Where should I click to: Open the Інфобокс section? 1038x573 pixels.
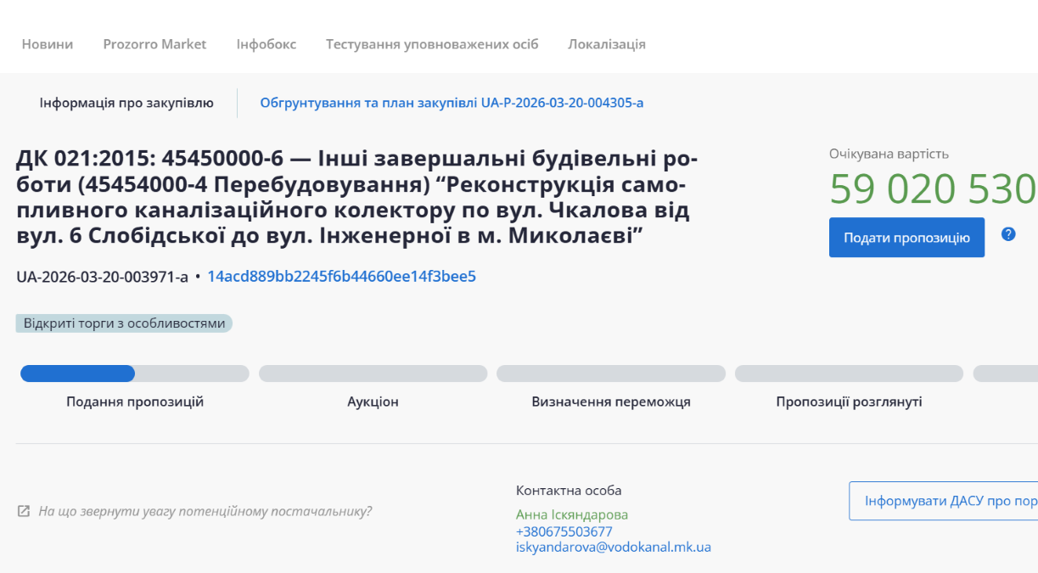pos(267,44)
